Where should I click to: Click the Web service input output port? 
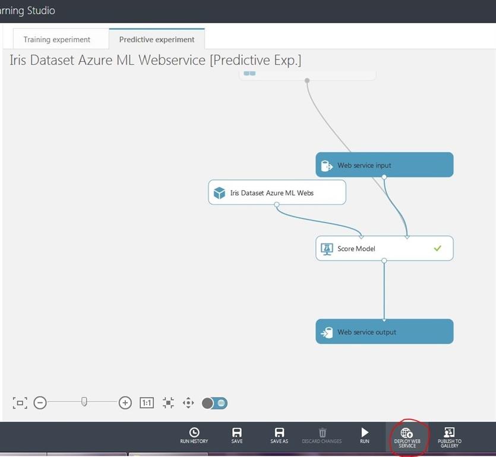point(384,177)
